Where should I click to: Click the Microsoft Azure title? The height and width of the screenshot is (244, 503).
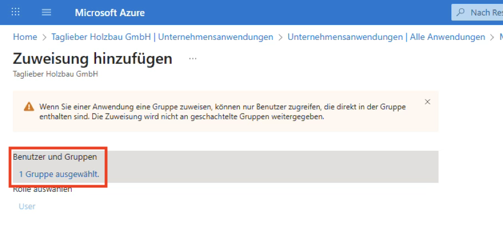pos(109,12)
